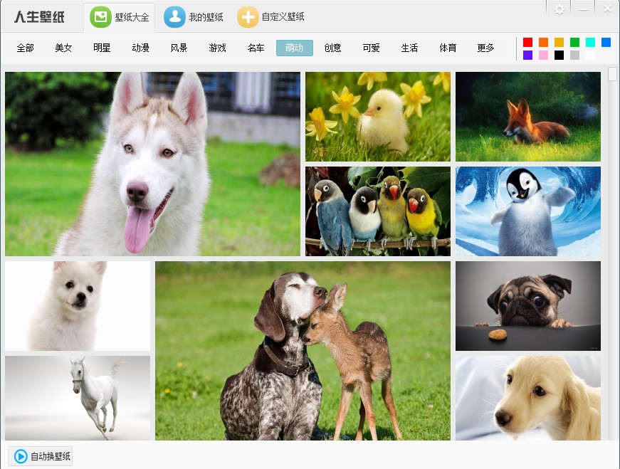The image size is (620, 469).
Task: Choose the 动漫 category
Action: (x=140, y=48)
